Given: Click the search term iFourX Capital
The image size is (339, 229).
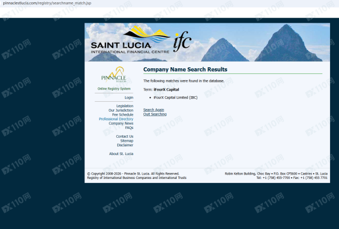Looking at the screenshot, I should coord(166,89).
